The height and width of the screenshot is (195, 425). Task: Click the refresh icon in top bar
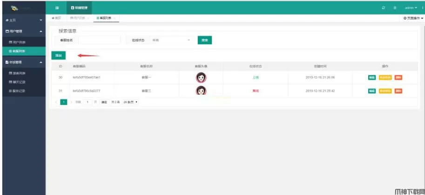click(383, 8)
